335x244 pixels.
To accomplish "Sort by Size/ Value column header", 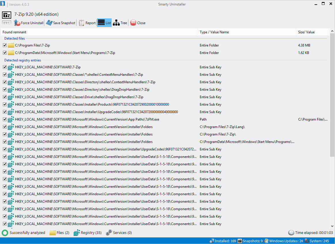I will point(313,32).
